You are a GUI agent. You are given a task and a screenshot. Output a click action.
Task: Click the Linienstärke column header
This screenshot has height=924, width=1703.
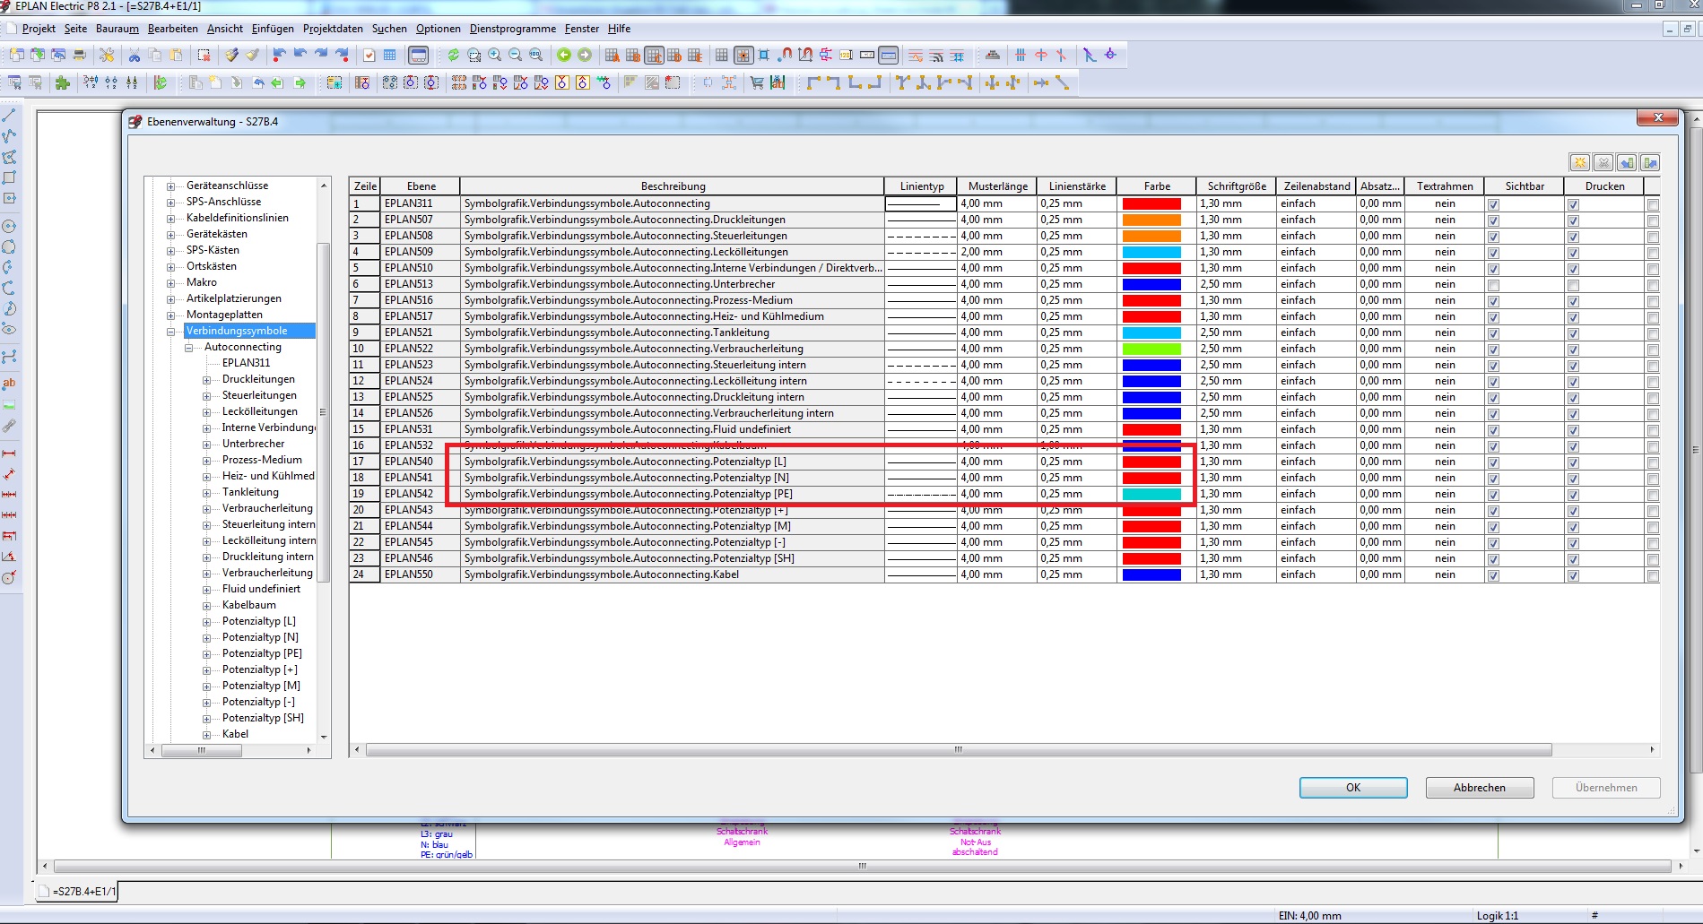pyautogui.click(x=1077, y=186)
